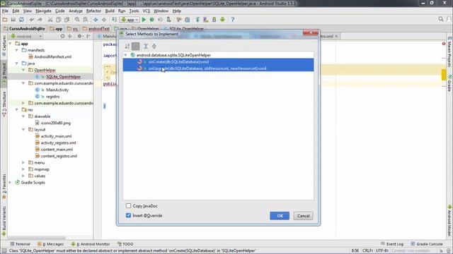Image resolution: width=453 pixels, height=254 pixels.
Task: Click Collapse All icon in dialog toolbar
Action: (x=154, y=46)
